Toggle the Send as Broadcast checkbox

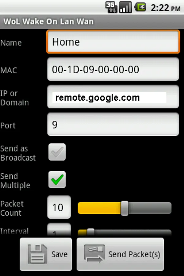(57, 152)
